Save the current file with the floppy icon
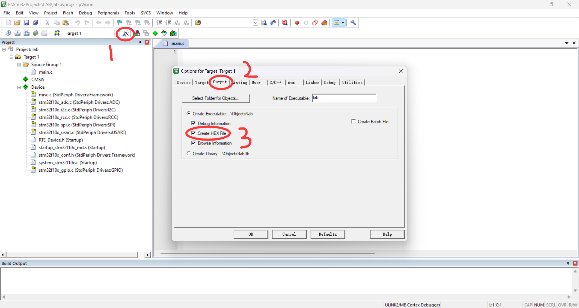Viewport: 579px width, 308px height. (27, 23)
